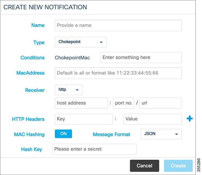This screenshot has height=175, width=202.
Task: Focus the HTTP Headers Key field
Action: coord(84,119)
